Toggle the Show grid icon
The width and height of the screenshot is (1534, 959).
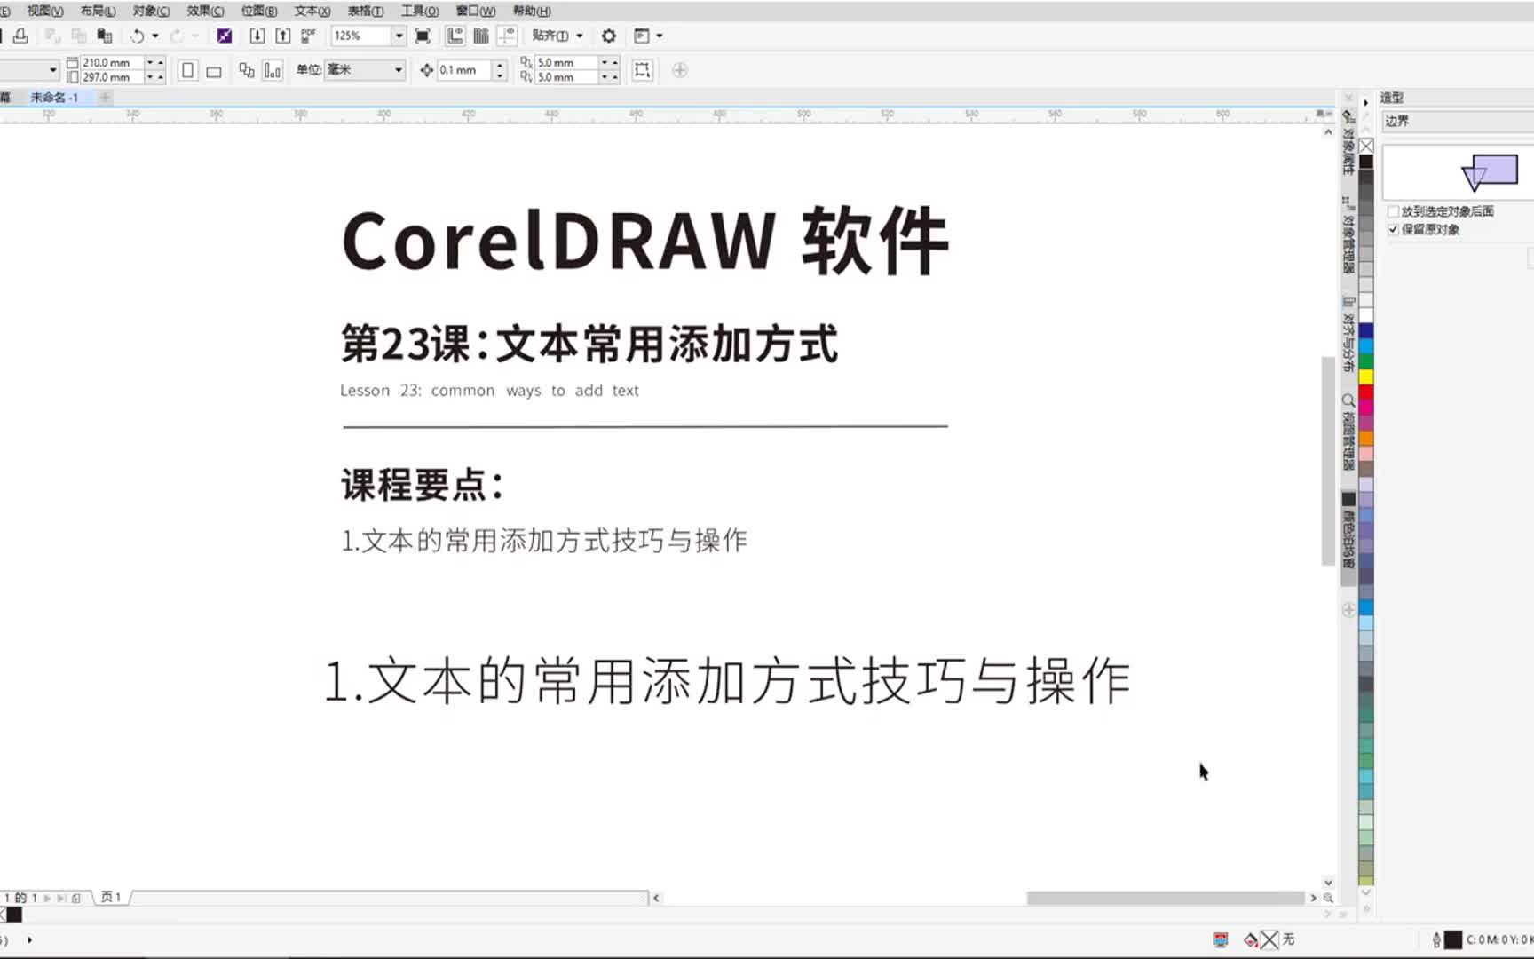481,36
